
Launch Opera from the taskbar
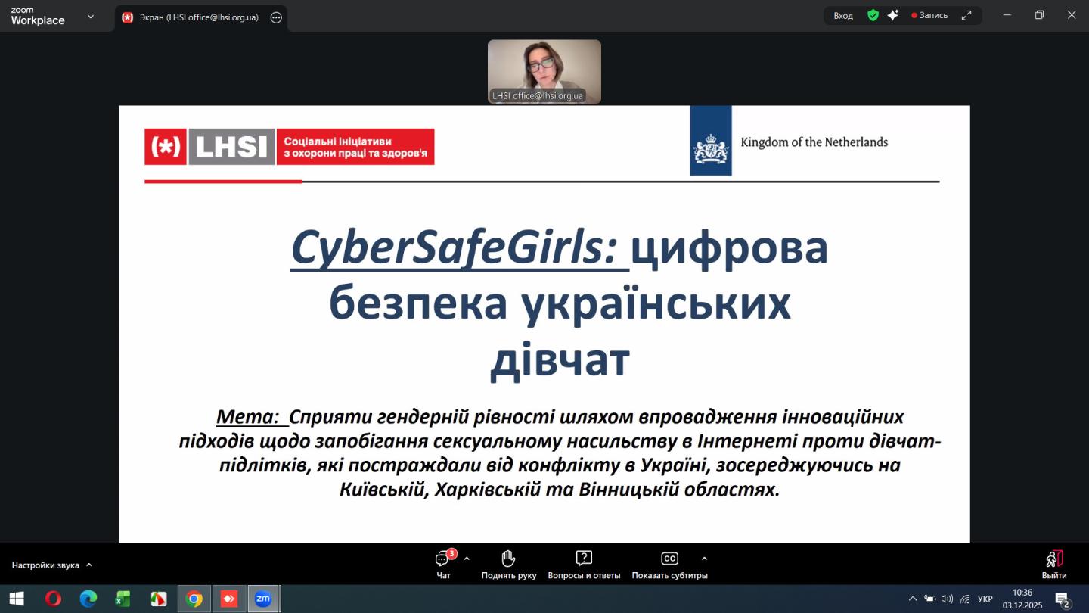pyautogui.click(x=53, y=599)
